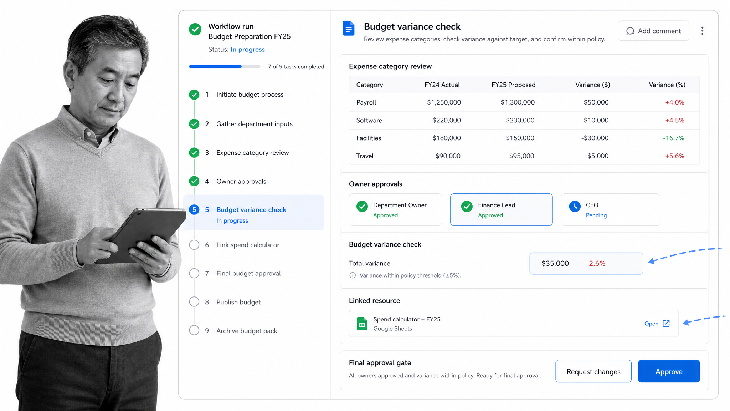Select the Budget variance check step in sidebar

tap(253, 213)
